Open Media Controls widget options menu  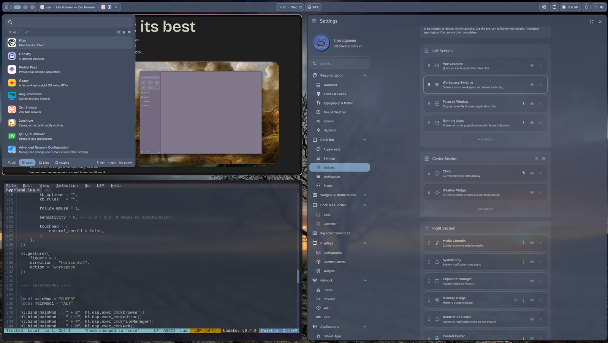(x=523, y=243)
